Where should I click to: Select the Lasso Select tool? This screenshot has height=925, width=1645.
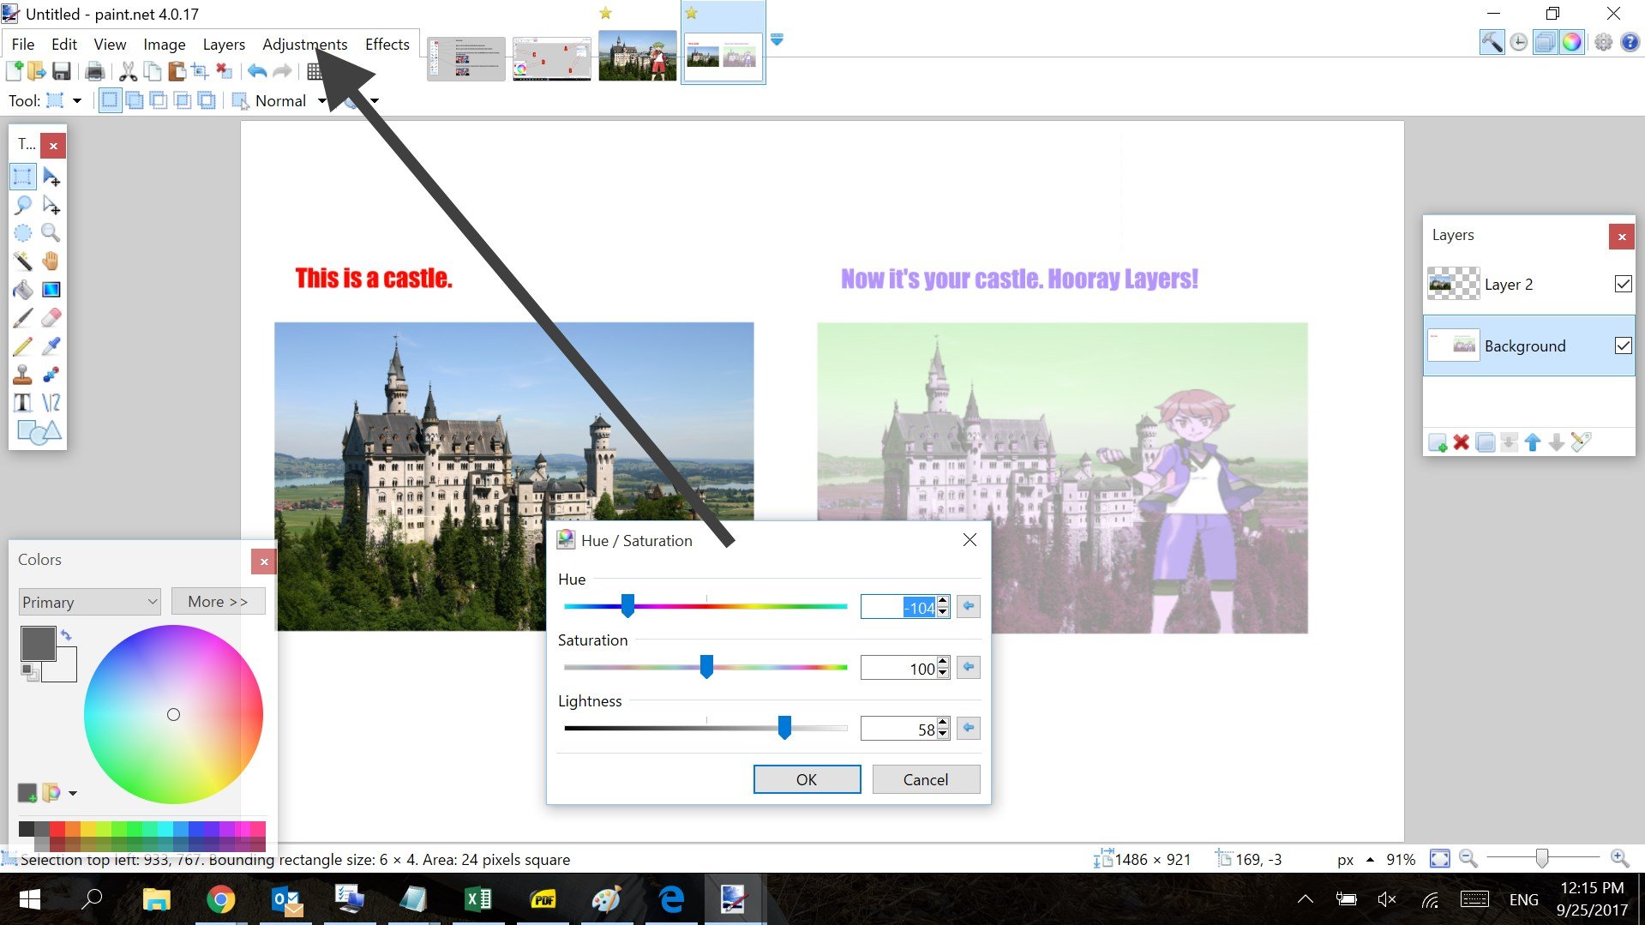click(23, 205)
